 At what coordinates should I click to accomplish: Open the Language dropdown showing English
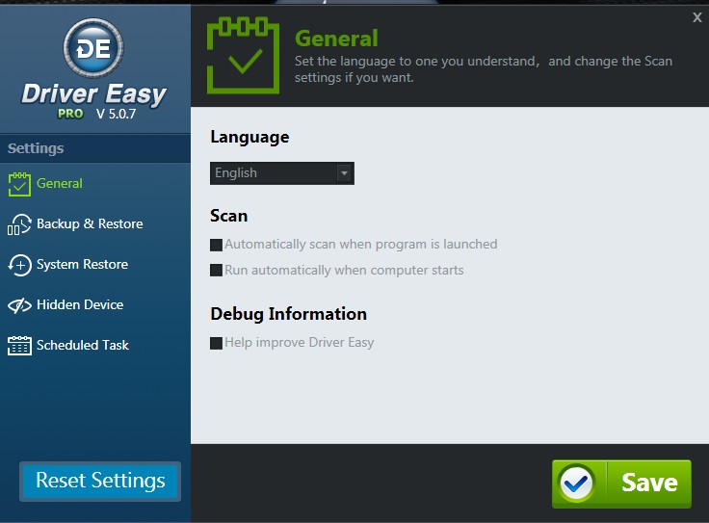click(x=281, y=173)
